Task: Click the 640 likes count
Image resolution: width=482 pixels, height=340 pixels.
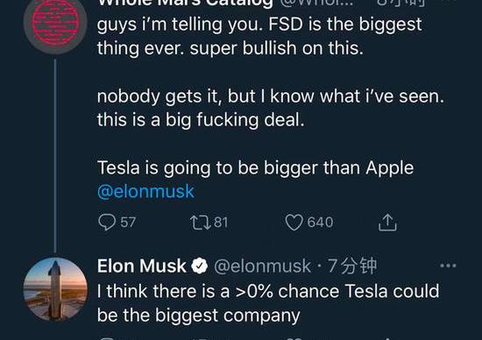Action: (x=320, y=223)
